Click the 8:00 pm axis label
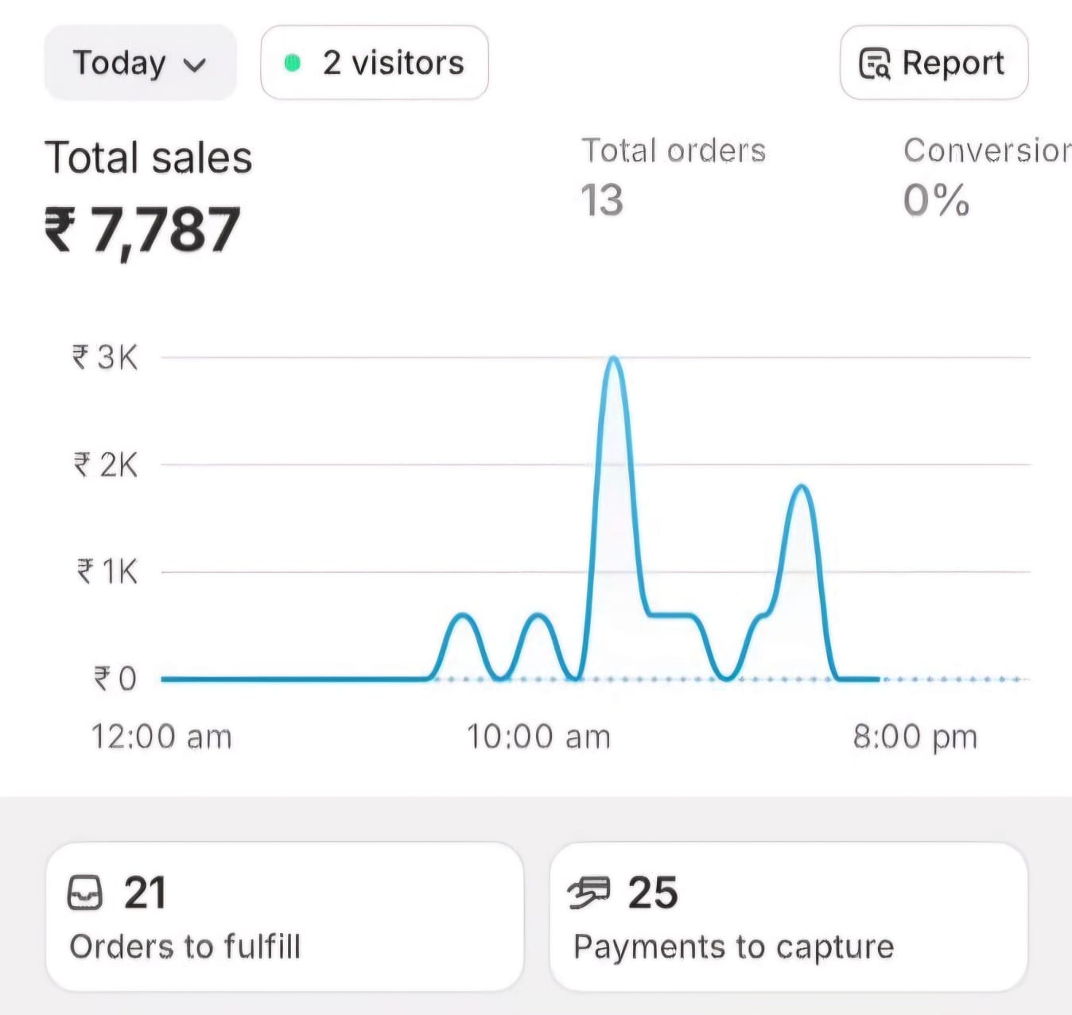This screenshot has height=1015, width=1072. click(x=915, y=737)
